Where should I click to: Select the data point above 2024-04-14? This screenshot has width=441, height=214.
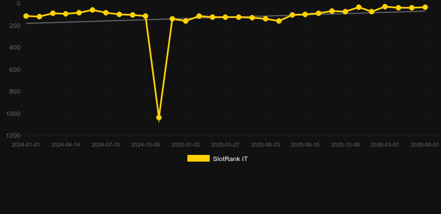click(65, 13)
